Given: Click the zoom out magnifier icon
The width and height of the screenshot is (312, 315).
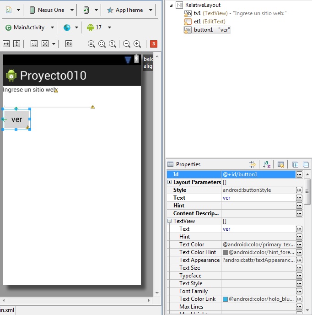Looking at the screenshot, I should [126, 44].
